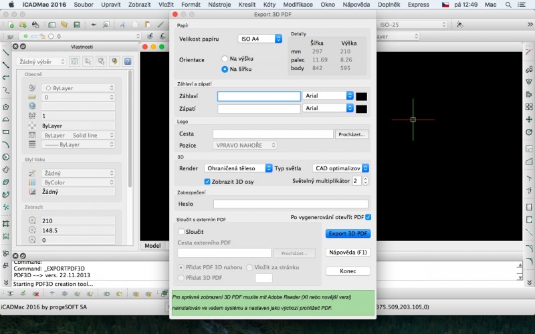This screenshot has height=334, width=535.
Task: Open the Záhlaví Arial font dropdown
Action: [x=328, y=96]
